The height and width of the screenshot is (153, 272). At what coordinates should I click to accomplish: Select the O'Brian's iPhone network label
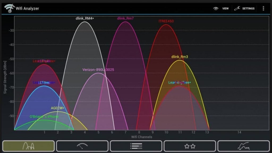(x=44, y=117)
